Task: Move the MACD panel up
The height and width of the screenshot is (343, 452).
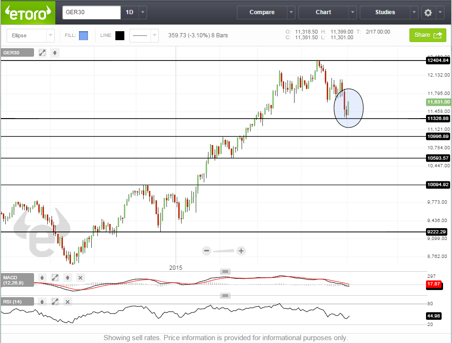Action: pos(42,278)
